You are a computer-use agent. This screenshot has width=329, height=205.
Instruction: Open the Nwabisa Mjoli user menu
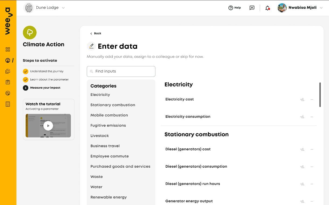(x=300, y=8)
